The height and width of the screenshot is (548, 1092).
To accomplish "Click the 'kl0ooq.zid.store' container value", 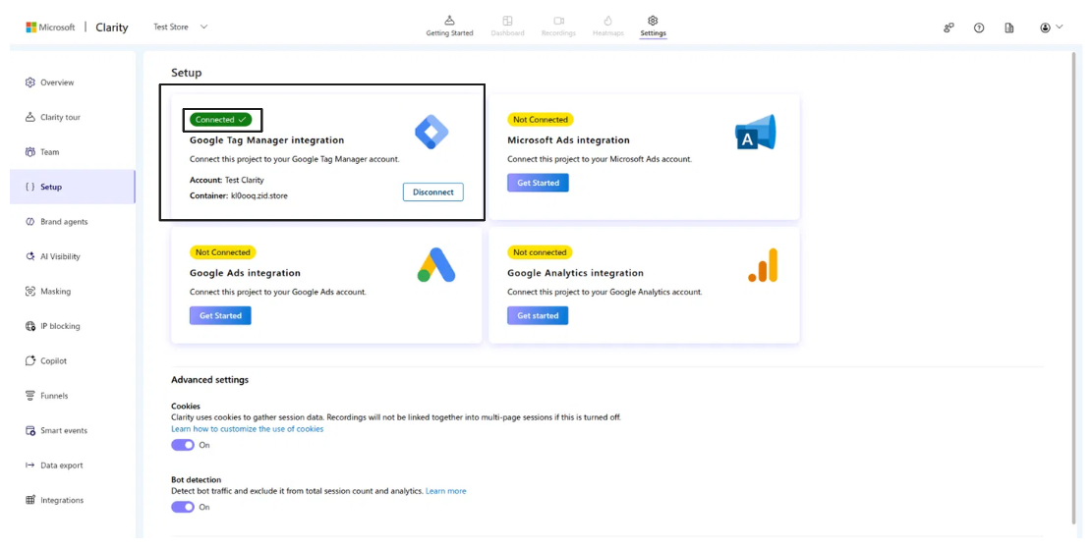I will tap(259, 196).
